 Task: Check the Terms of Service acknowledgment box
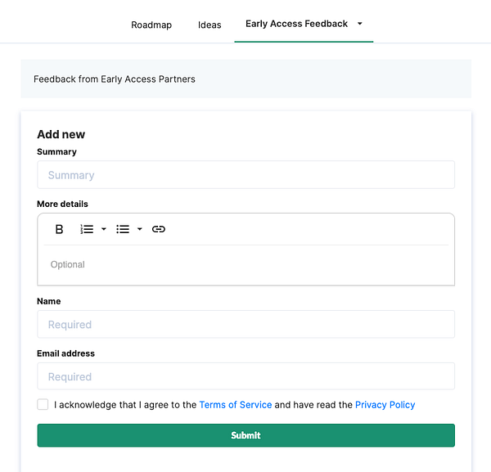(x=43, y=404)
